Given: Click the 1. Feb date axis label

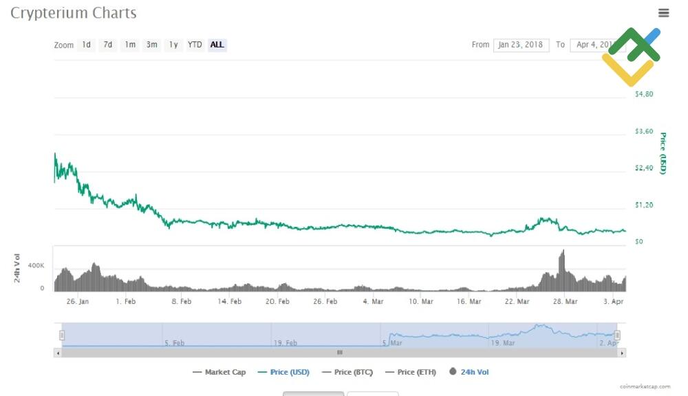Looking at the screenshot, I should [x=126, y=301].
